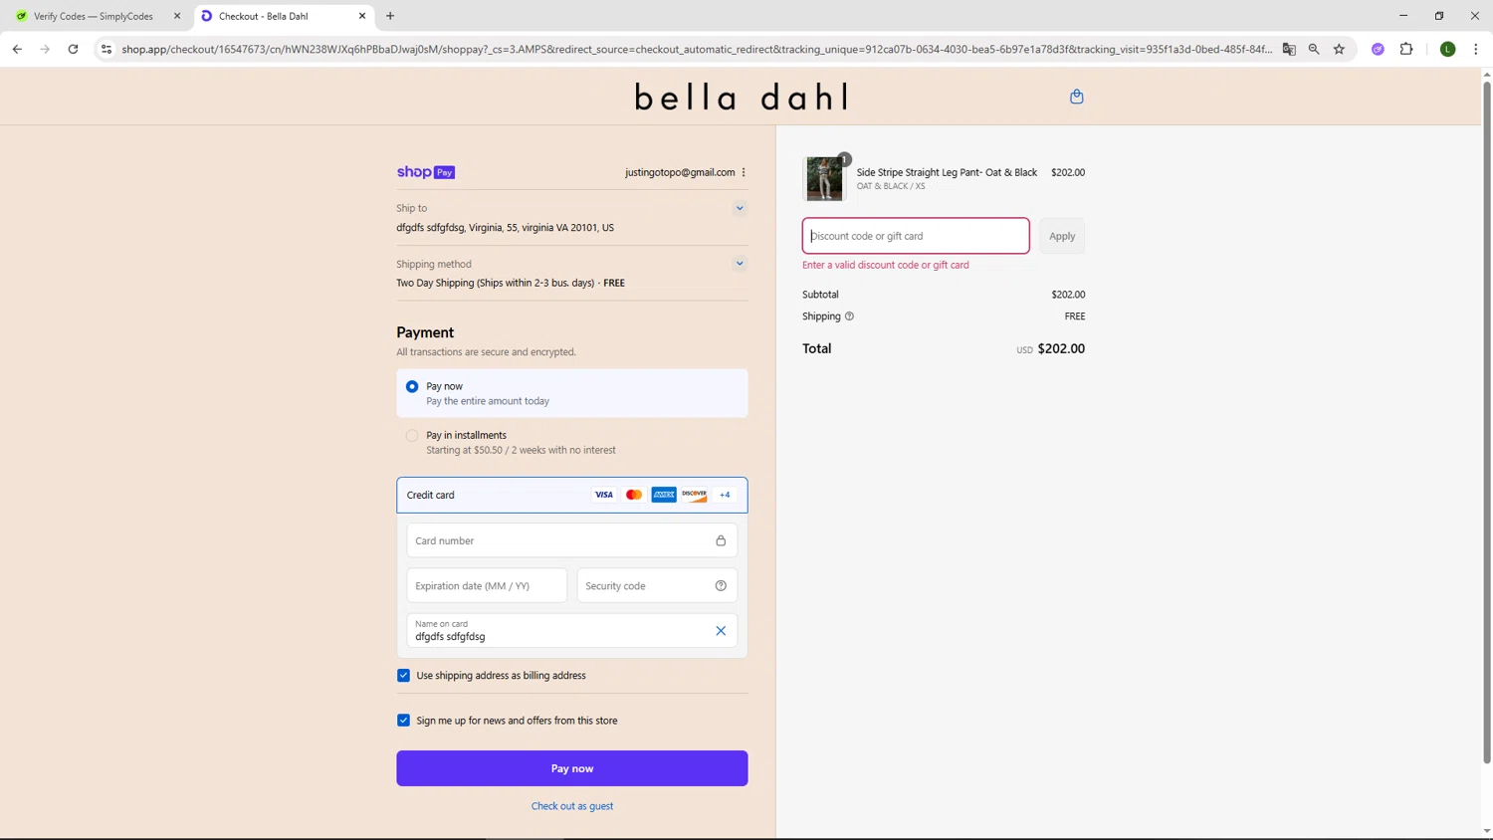Click the Two Day Shipping text

[x=511, y=283]
